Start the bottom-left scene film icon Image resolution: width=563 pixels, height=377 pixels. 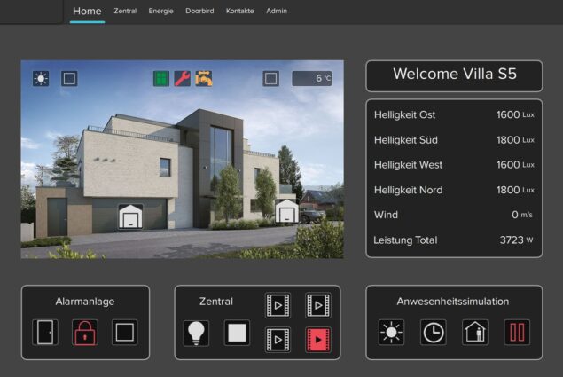pos(278,340)
